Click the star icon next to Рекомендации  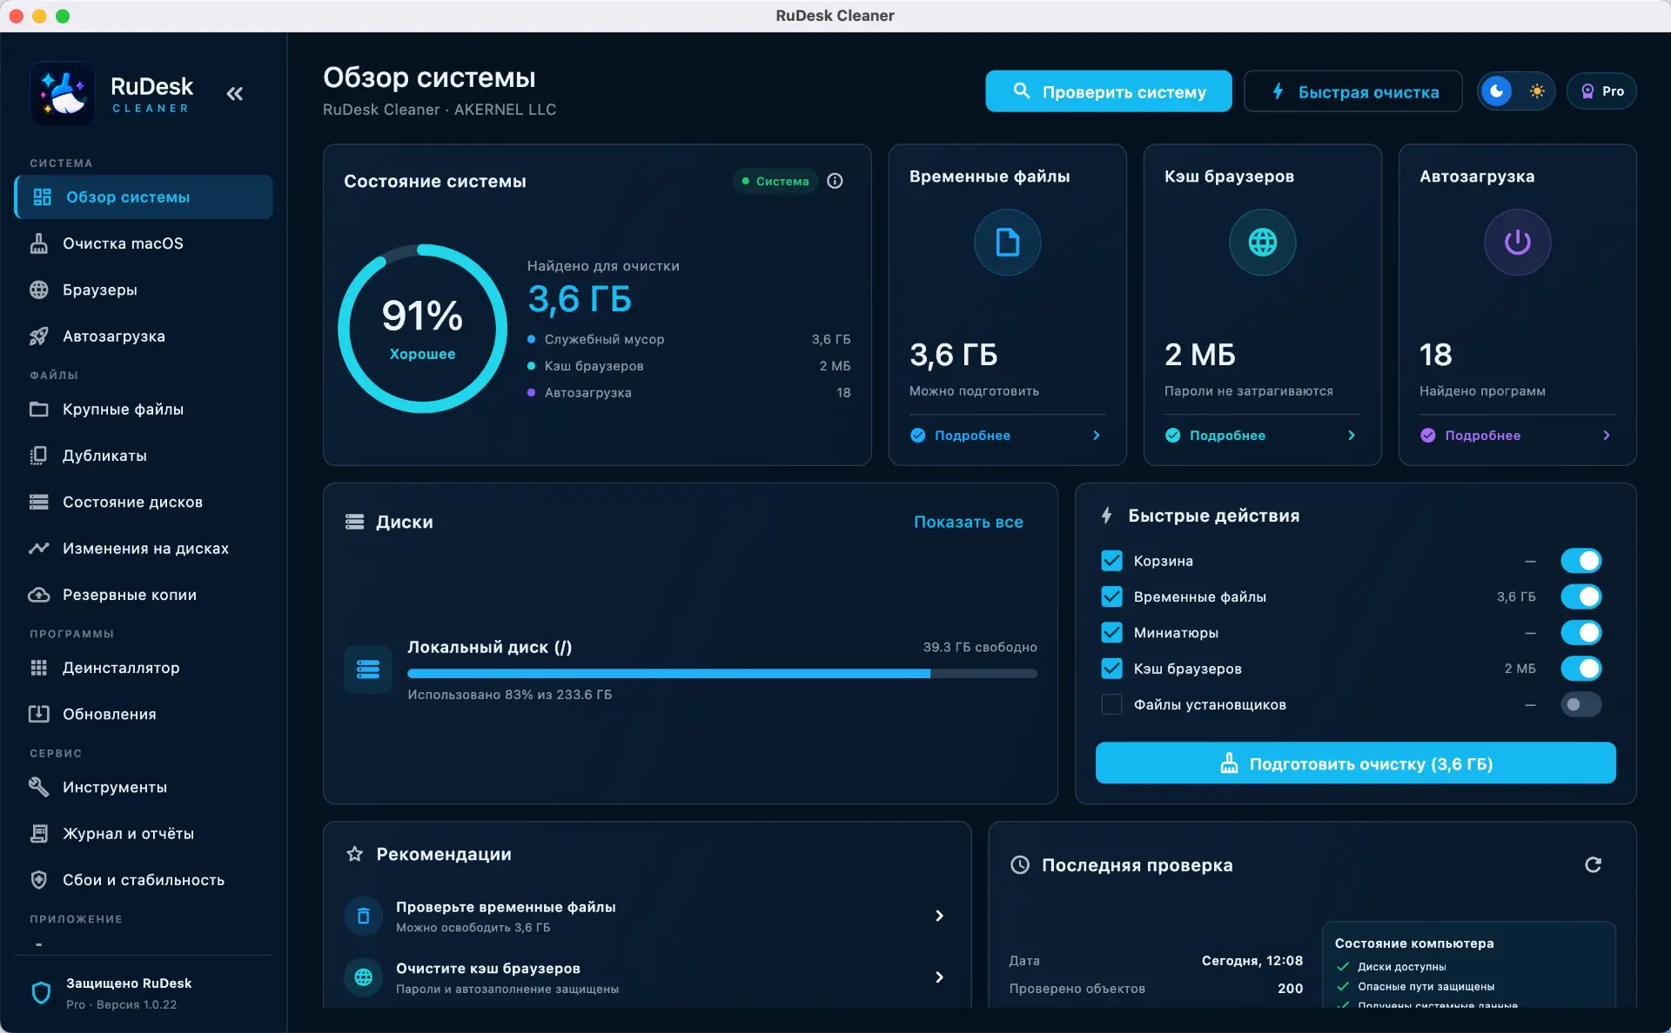click(x=354, y=854)
